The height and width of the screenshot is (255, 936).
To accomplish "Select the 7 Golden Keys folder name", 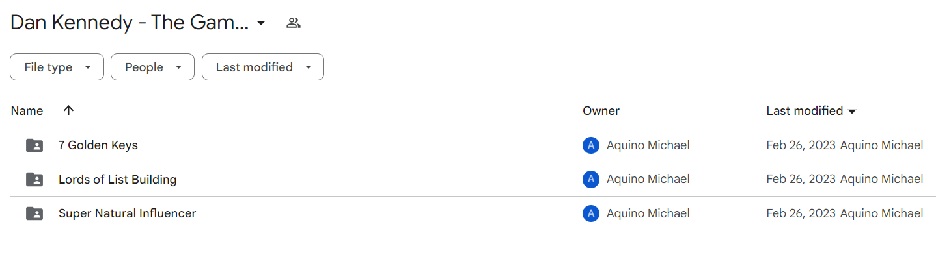I will pyautogui.click(x=98, y=145).
